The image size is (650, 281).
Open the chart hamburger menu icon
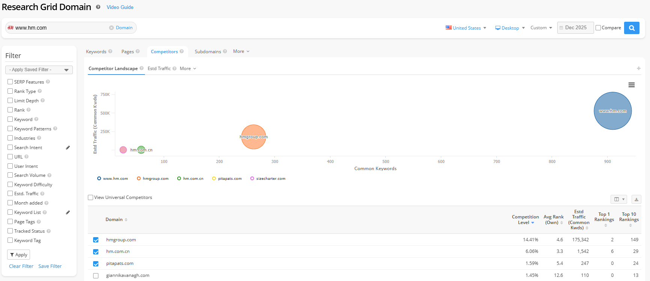[632, 85]
